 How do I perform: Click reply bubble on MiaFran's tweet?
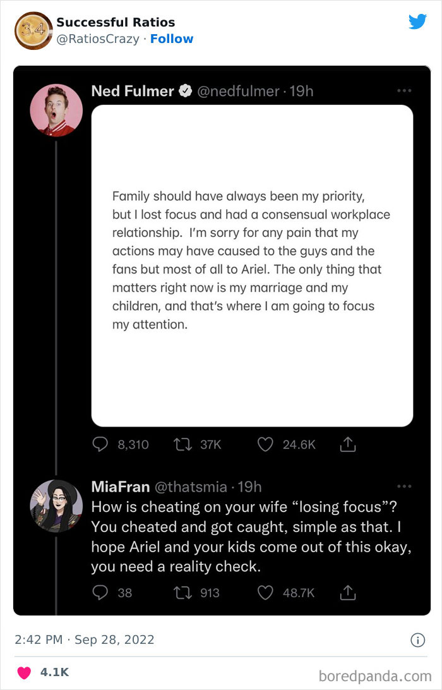click(101, 593)
